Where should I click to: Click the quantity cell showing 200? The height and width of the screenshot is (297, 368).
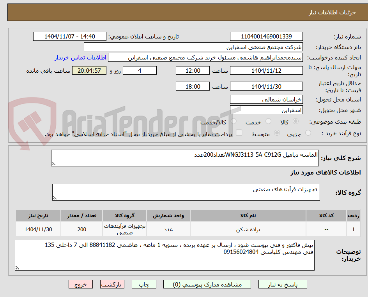(82, 229)
